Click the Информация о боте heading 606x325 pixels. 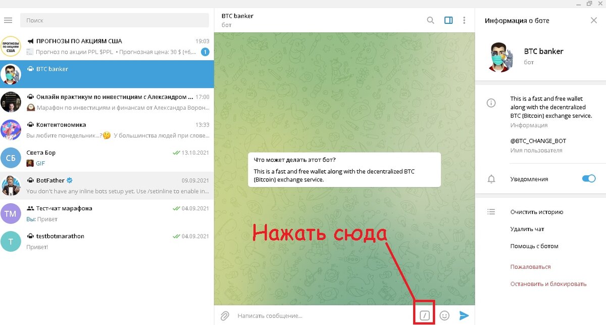coord(517,21)
